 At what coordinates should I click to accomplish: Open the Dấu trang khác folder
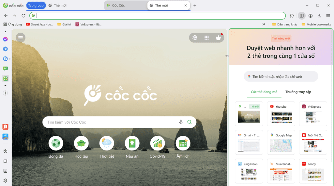tap(284, 24)
